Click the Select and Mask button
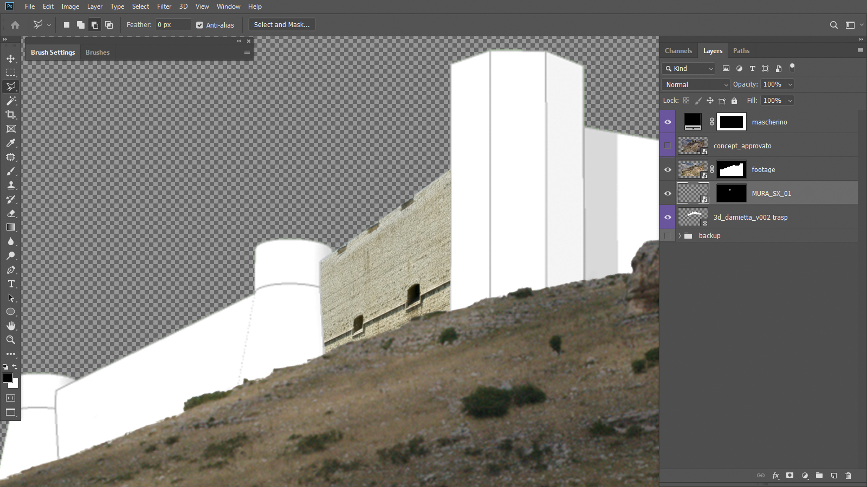This screenshot has height=487, width=867. pyautogui.click(x=281, y=25)
